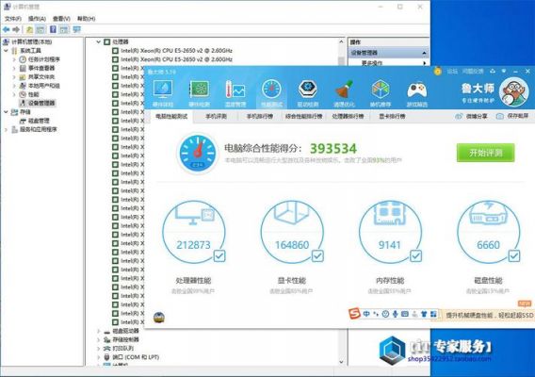Open 硬件体检 in the Ludashi toolbar
Viewport: 535px width, 377px height.
pyautogui.click(x=163, y=93)
